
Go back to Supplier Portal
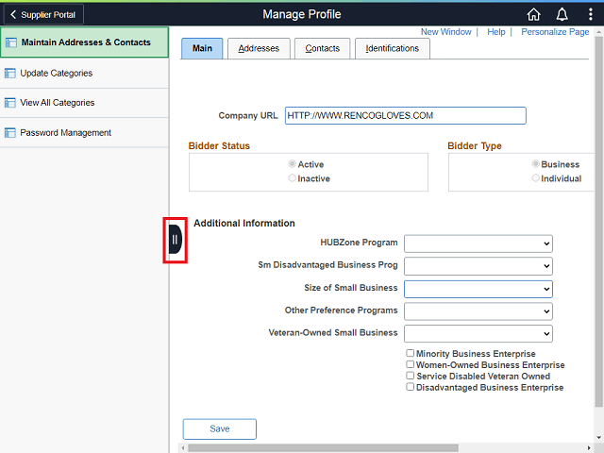pyautogui.click(x=43, y=15)
